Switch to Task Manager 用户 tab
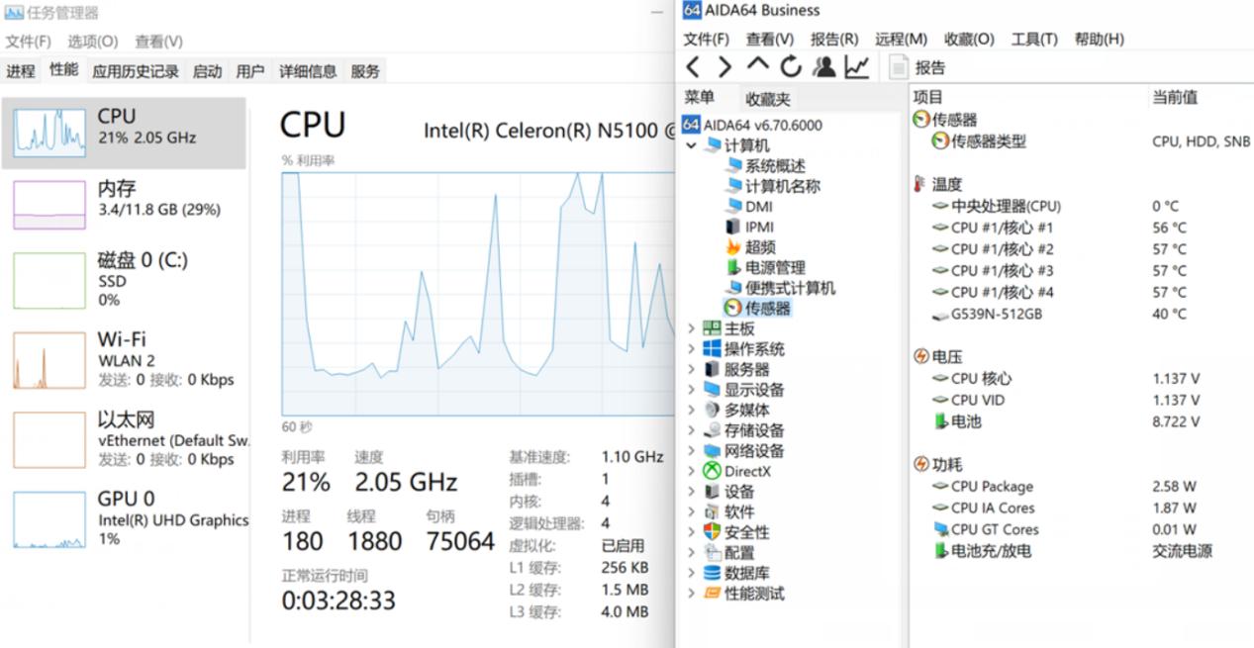Image resolution: width=1254 pixels, height=648 pixels. tap(250, 71)
